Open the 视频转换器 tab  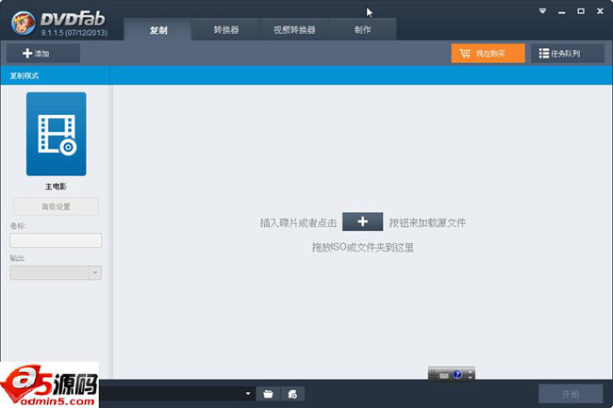click(x=294, y=29)
